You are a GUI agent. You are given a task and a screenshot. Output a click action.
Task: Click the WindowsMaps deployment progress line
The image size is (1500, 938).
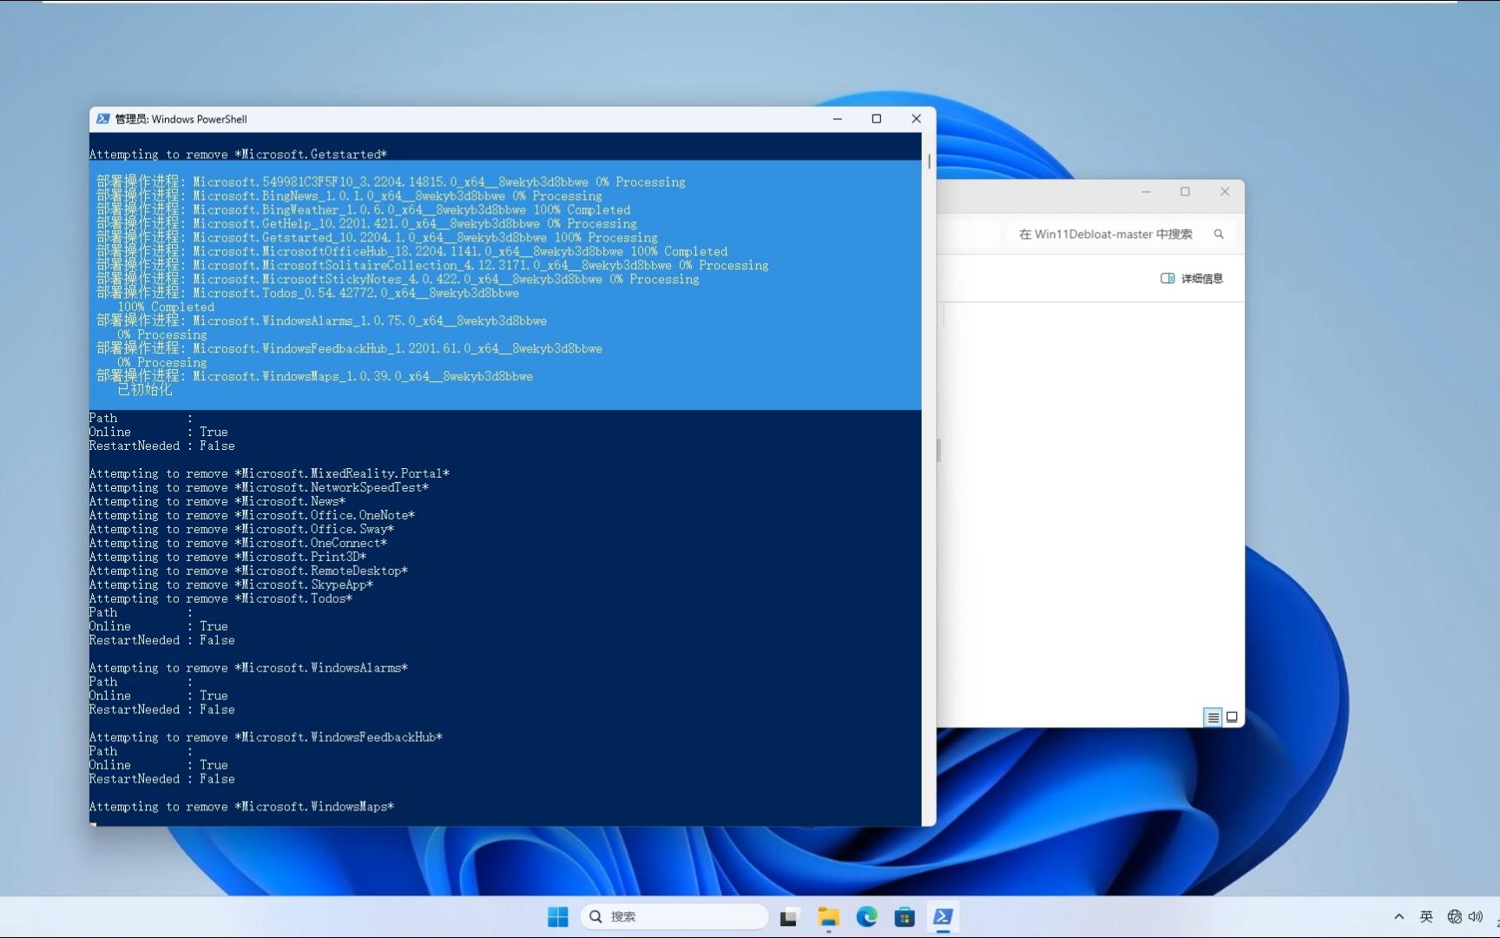pyautogui.click(x=314, y=376)
